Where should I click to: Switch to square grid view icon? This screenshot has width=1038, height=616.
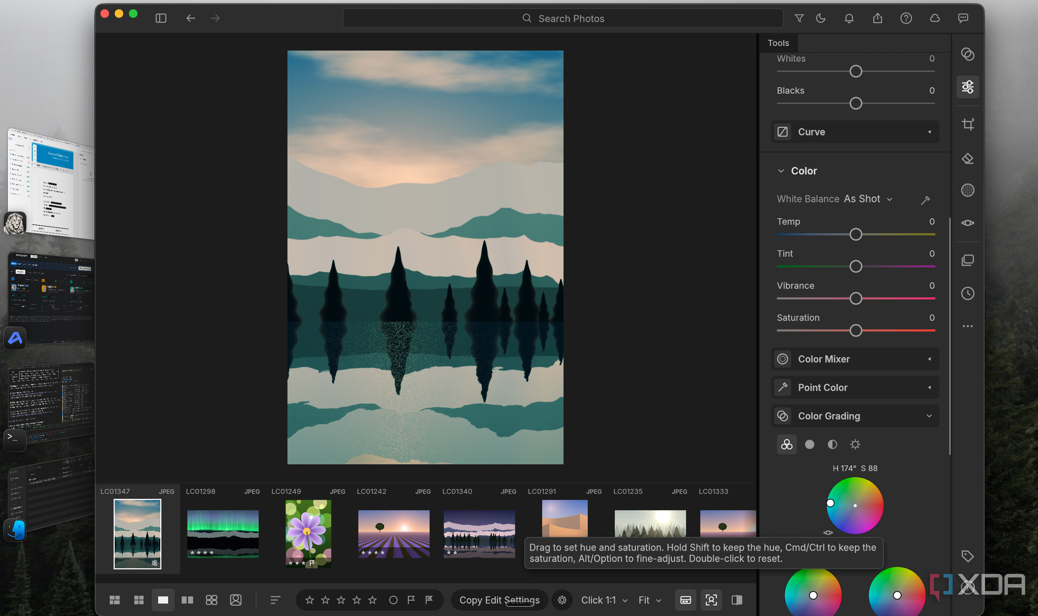139,600
